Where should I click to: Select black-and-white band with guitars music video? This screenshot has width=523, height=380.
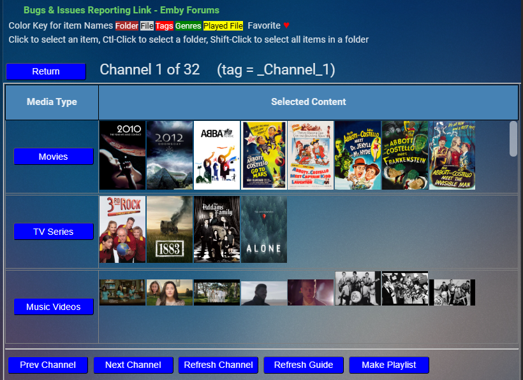(358, 288)
